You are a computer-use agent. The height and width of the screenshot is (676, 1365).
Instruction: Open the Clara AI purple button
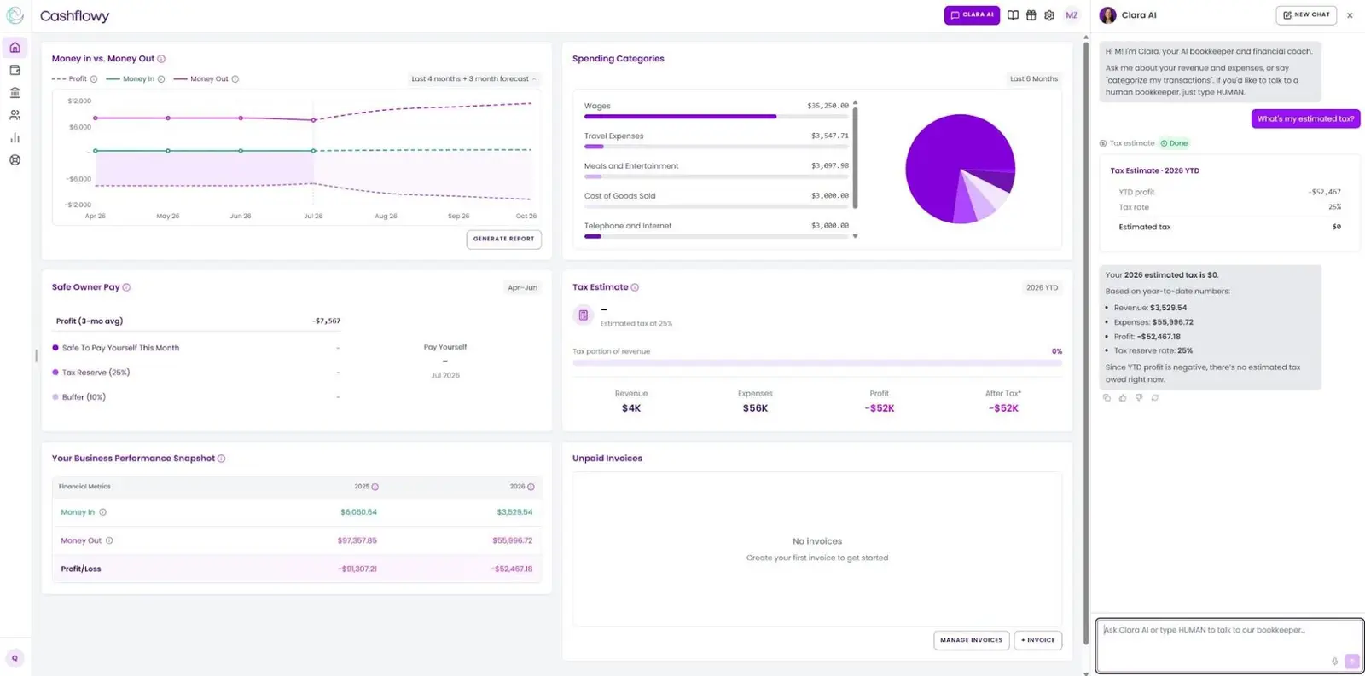972,15
